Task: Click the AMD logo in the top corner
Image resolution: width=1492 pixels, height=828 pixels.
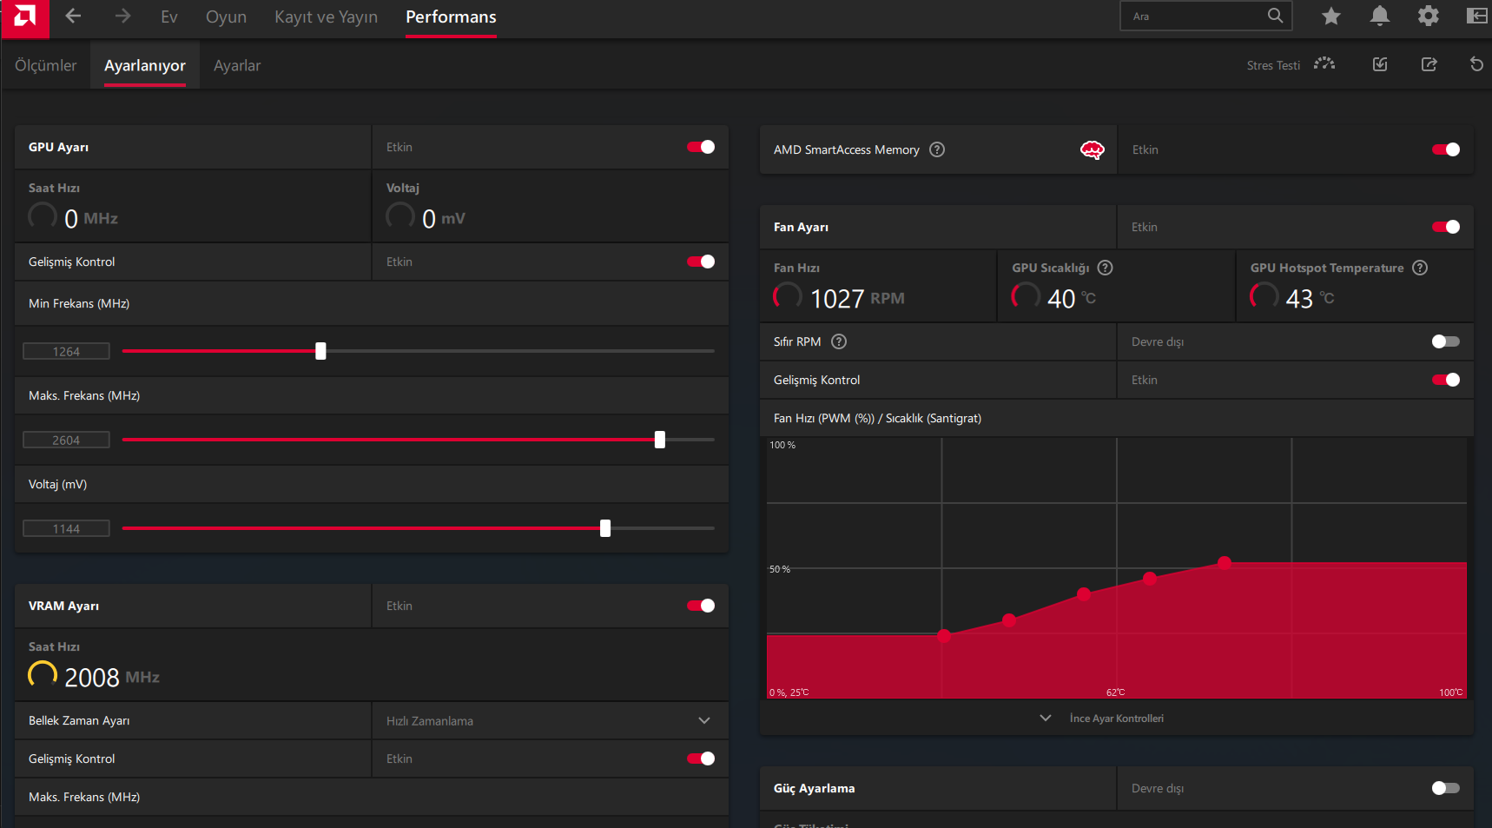Action: pos(24,18)
